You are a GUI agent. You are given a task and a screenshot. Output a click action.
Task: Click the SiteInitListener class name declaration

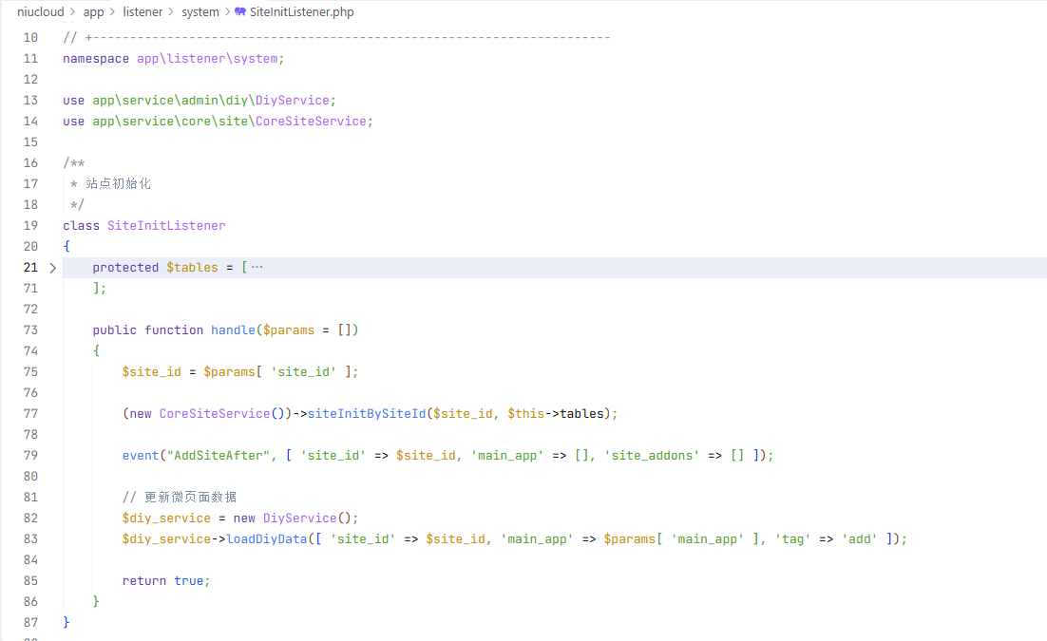[166, 226]
